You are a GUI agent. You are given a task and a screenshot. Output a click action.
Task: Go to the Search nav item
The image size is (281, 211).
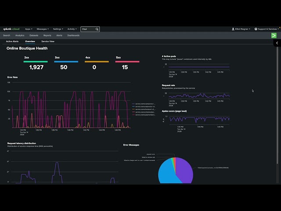click(x=7, y=36)
